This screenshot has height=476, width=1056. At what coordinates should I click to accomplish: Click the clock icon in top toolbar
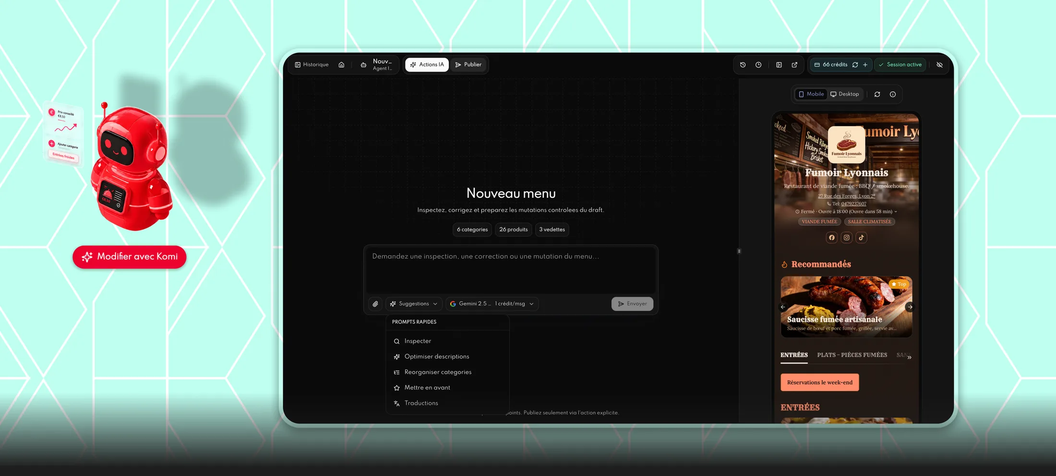point(758,65)
